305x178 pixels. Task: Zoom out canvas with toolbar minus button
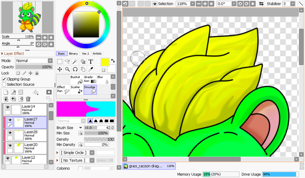click(x=199, y=4)
